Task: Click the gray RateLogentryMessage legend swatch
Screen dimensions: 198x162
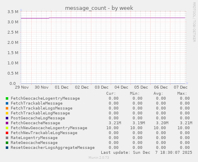Action: pyautogui.click(x=7, y=138)
